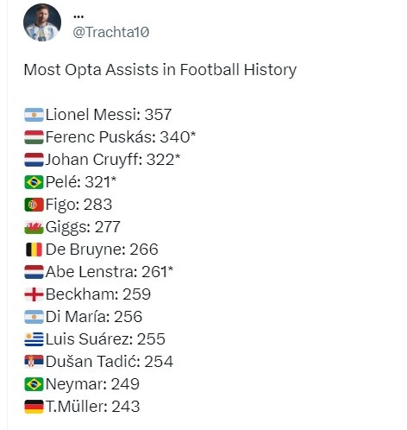Open the profile avatar picture
This screenshot has width=407, height=430.
pos(42,22)
